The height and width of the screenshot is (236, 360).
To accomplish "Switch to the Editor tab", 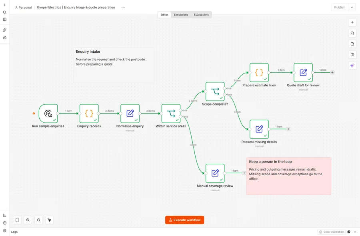I will coord(164,15).
